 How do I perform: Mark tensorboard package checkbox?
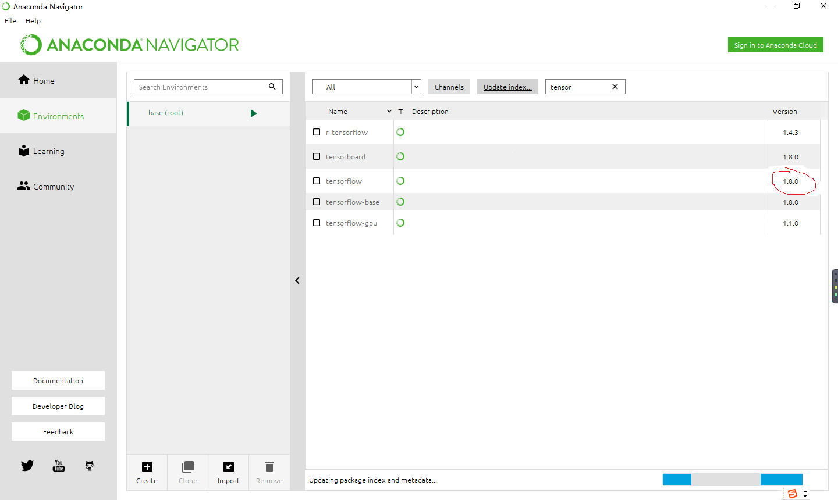pyautogui.click(x=317, y=156)
